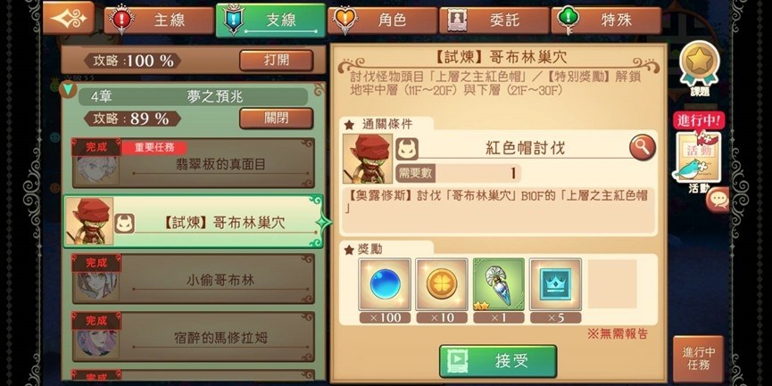Viewport: 772px width, 386px height.
Task: Open the 進行中任務 button
Action: click(698, 359)
